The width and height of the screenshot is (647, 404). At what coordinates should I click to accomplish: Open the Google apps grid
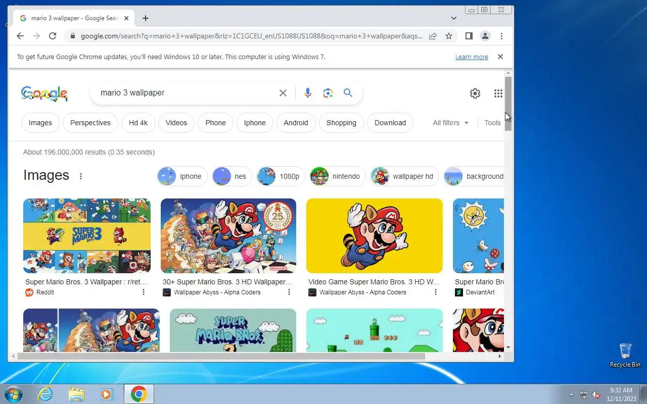pyautogui.click(x=498, y=93)
